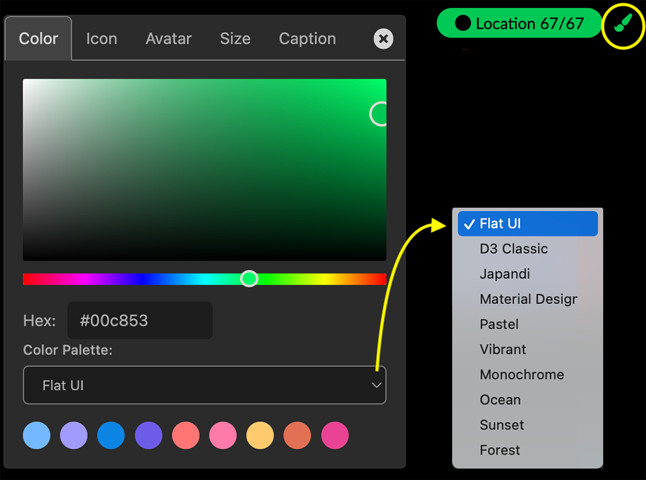Stay on the Color tab
This screenshot has width=646, height=480.
(38, 38)
